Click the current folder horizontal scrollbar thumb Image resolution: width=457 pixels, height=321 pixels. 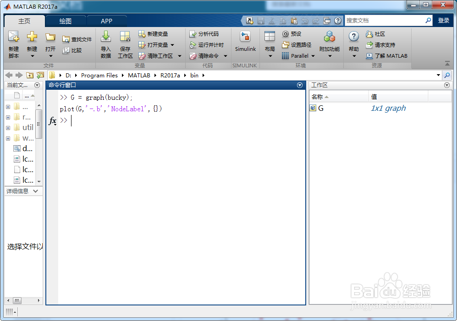click(17, 300)
